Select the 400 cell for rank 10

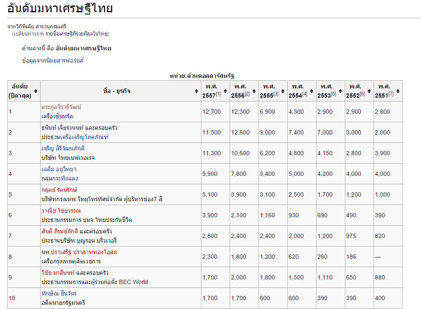coord(388,298)
